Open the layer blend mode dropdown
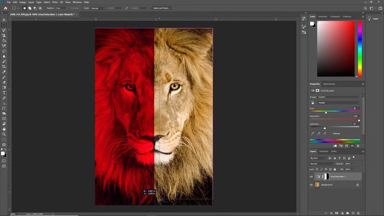Image resolution: width=384 pixels, height=216 pixels. pos(322,164)
